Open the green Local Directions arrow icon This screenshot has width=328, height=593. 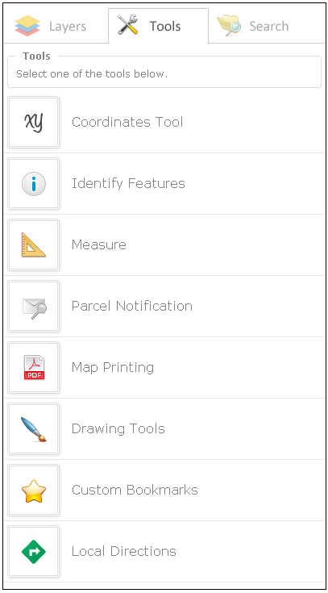[34, 551]
